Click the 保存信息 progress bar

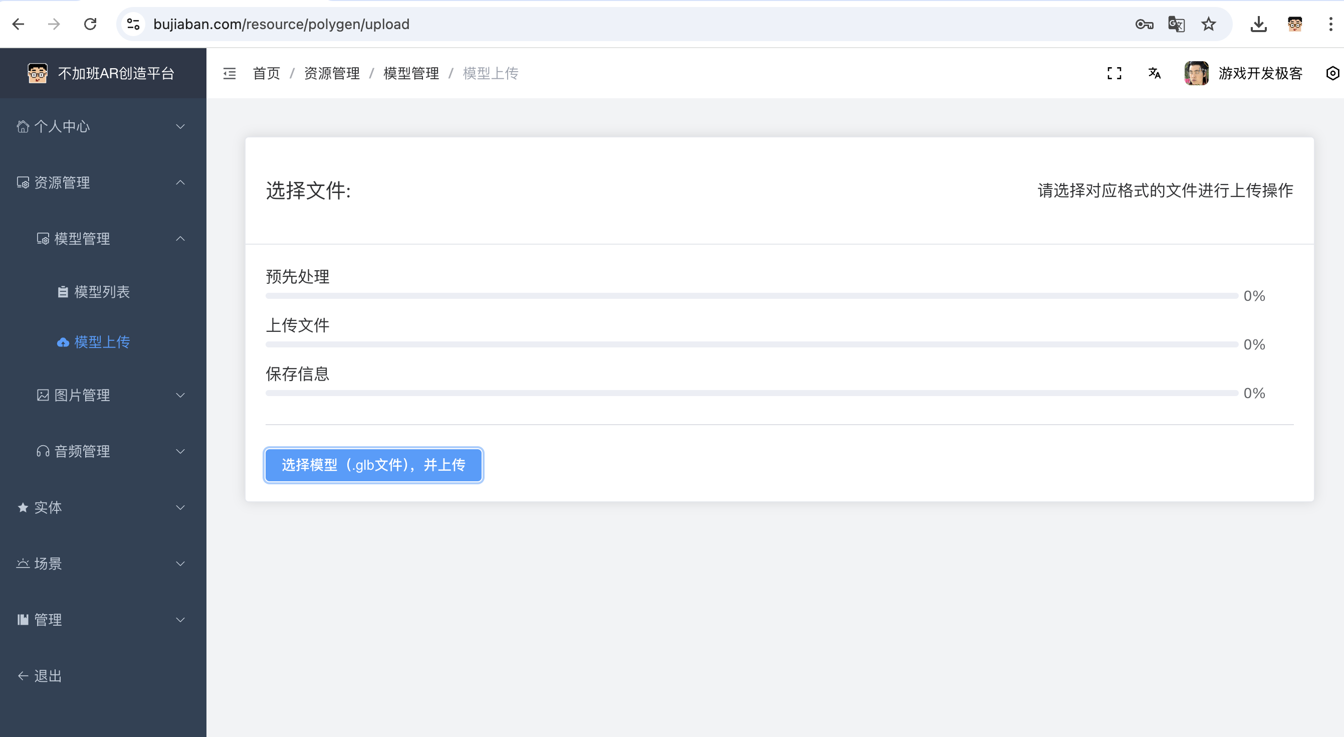click(x=752, y=393)
